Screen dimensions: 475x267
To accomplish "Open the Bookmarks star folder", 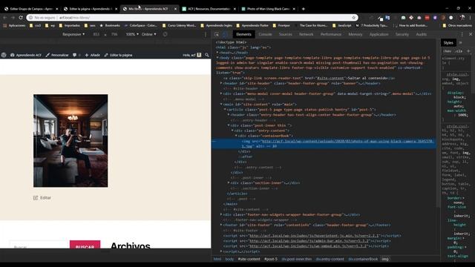I will click(110, 25).
